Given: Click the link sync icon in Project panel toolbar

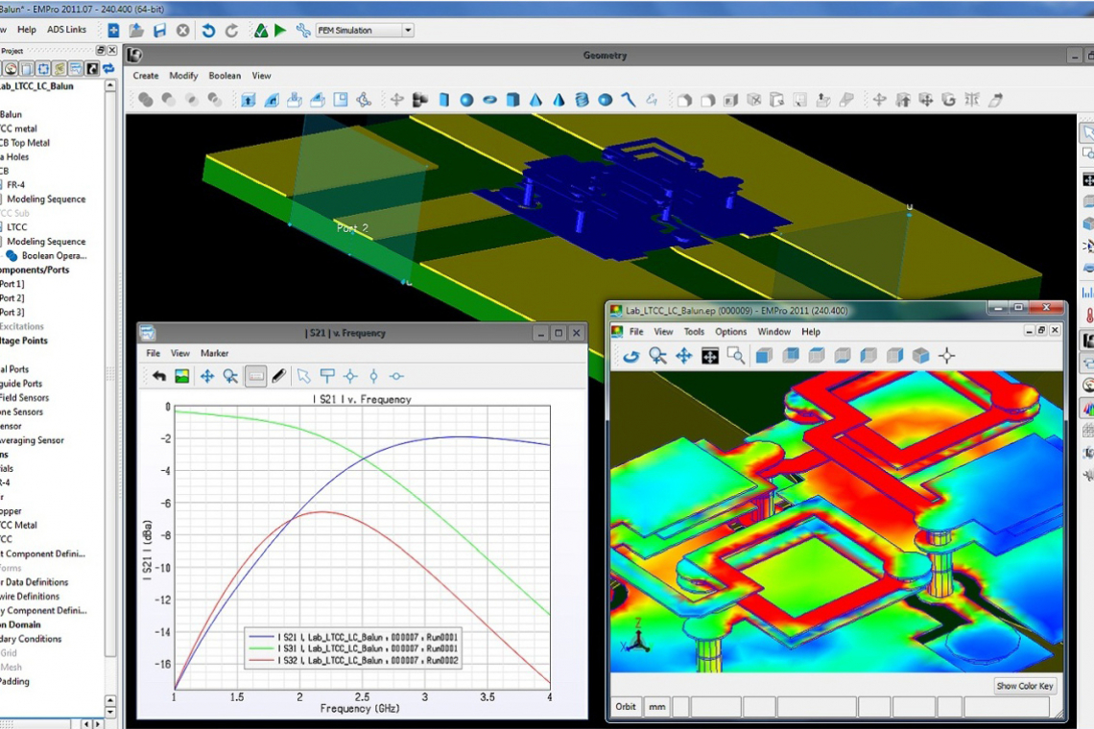Looking at the screenshot, I should [x=108, y=68].
